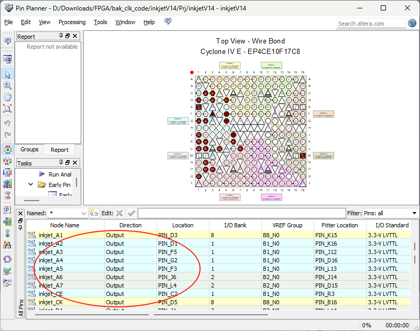Click the blue circular-arrows icon with red dots
Screen dimensions: 420x331
(x=7, y=259)
